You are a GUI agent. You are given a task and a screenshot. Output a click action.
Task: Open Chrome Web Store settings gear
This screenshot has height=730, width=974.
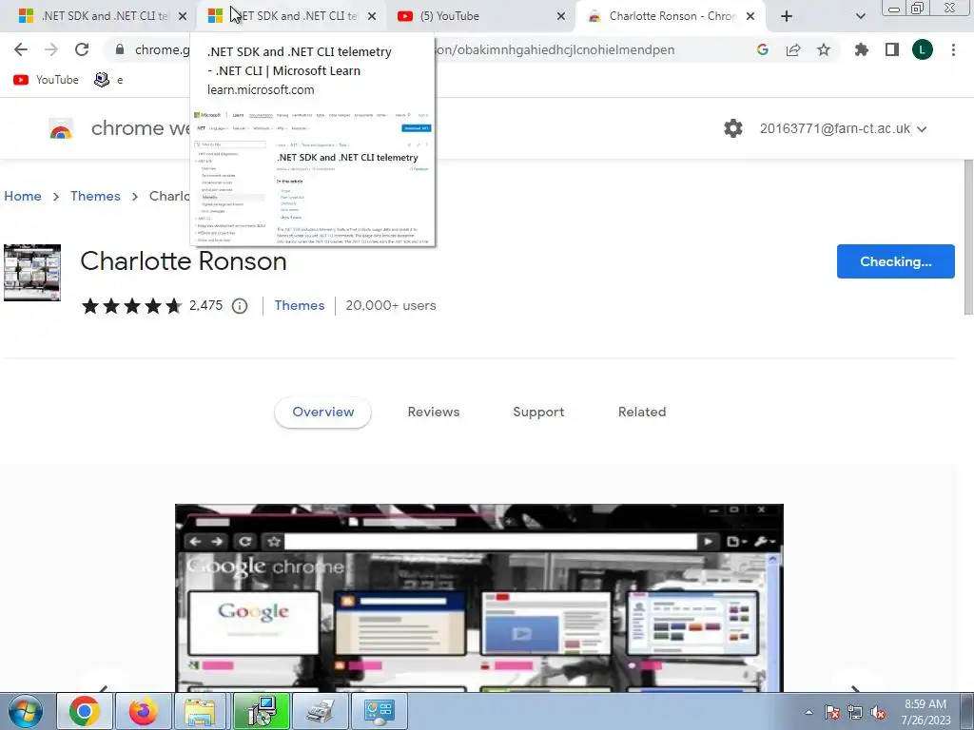pos(733,128)
